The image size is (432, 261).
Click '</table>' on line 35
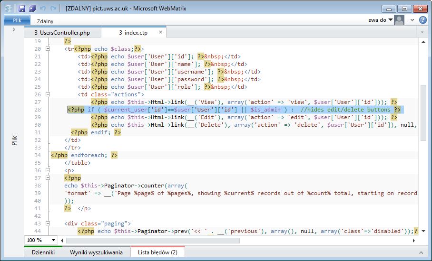click(78, 163)
